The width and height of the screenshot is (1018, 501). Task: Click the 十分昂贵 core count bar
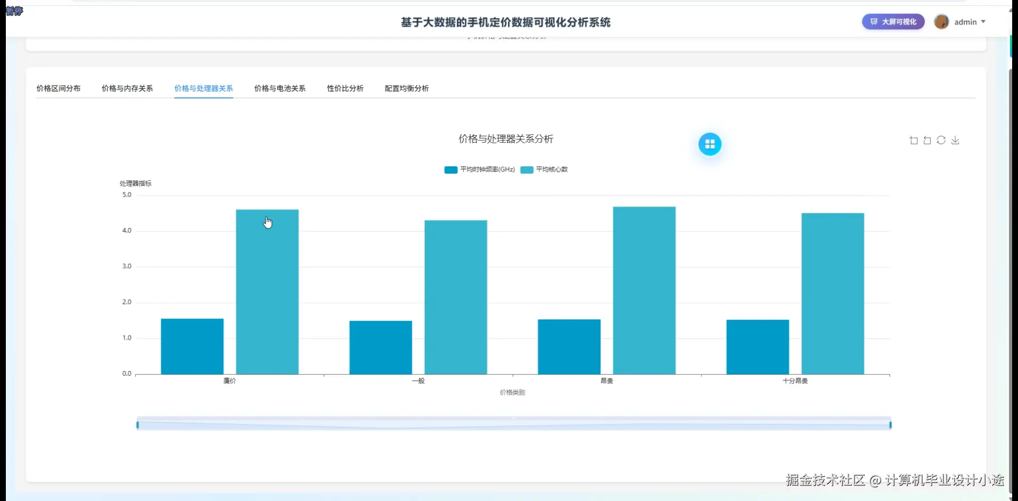[833, 294]
